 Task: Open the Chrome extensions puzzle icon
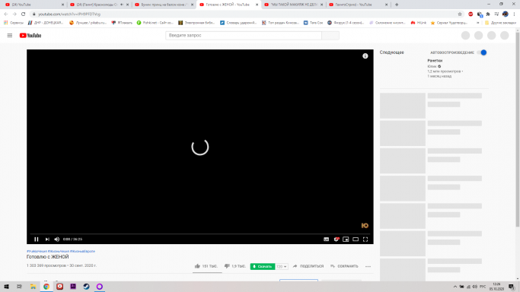(488, 14)
